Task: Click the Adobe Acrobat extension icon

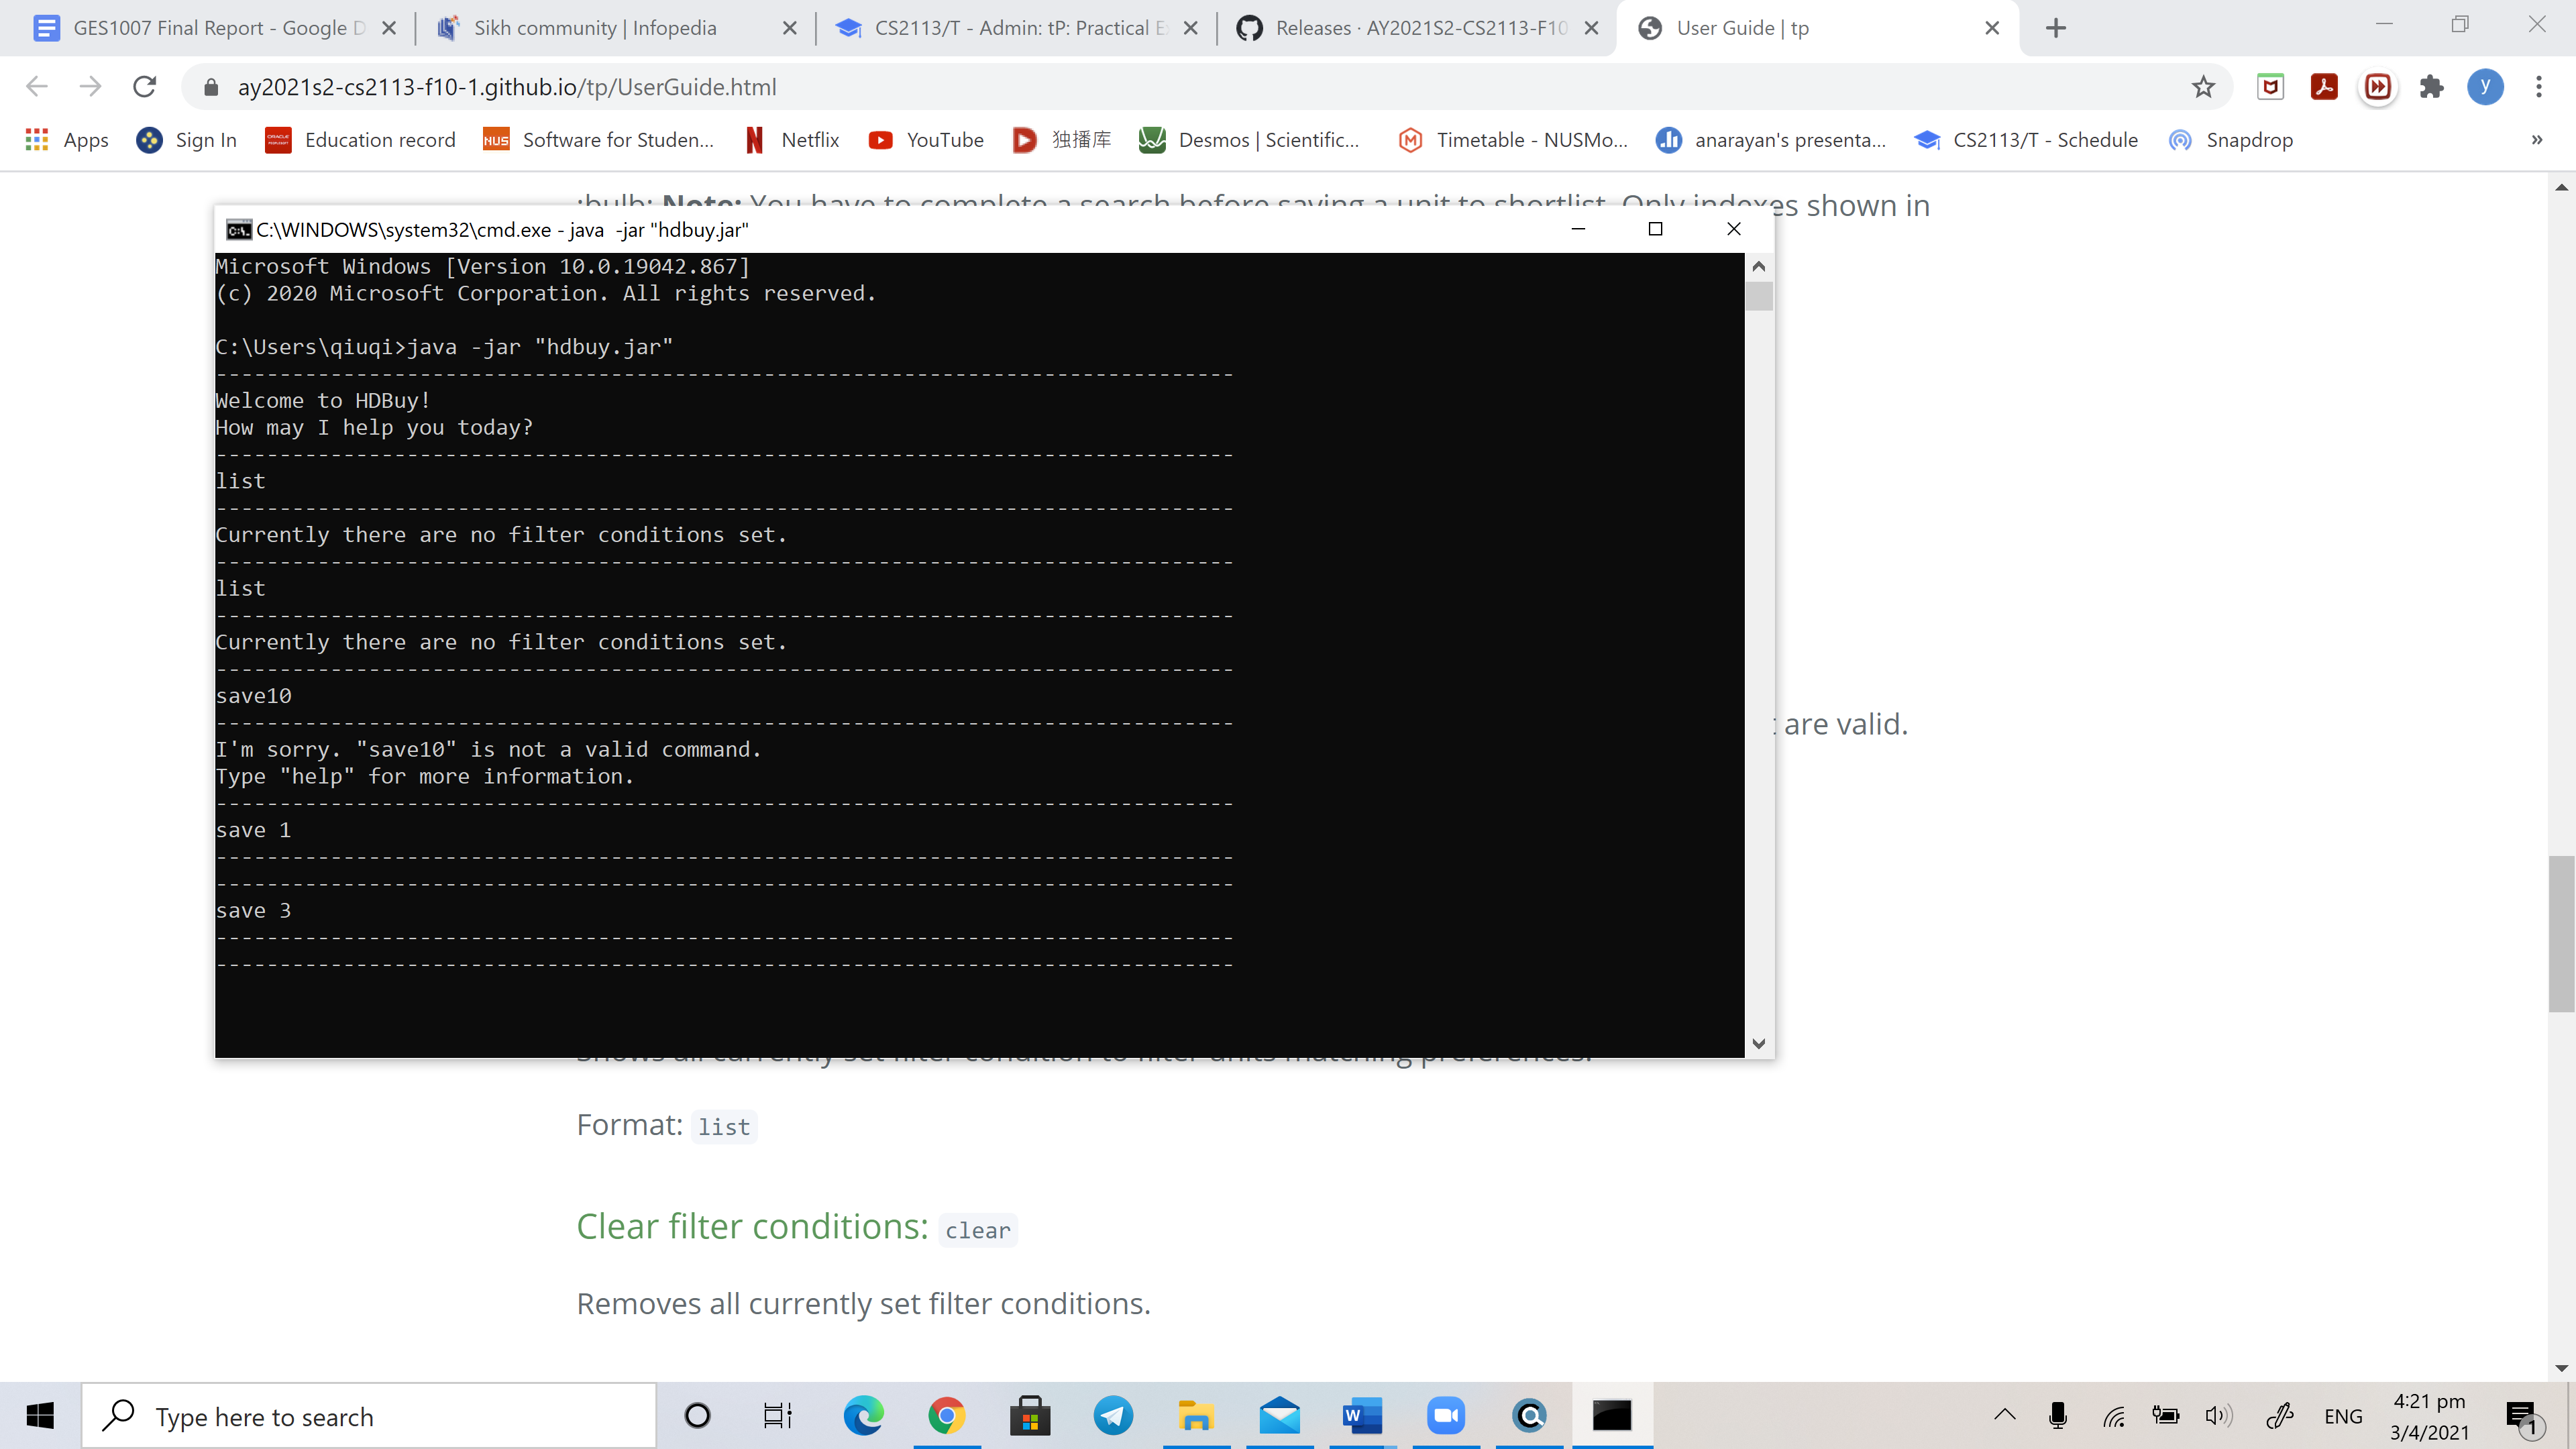Action: coord(2324,87)
